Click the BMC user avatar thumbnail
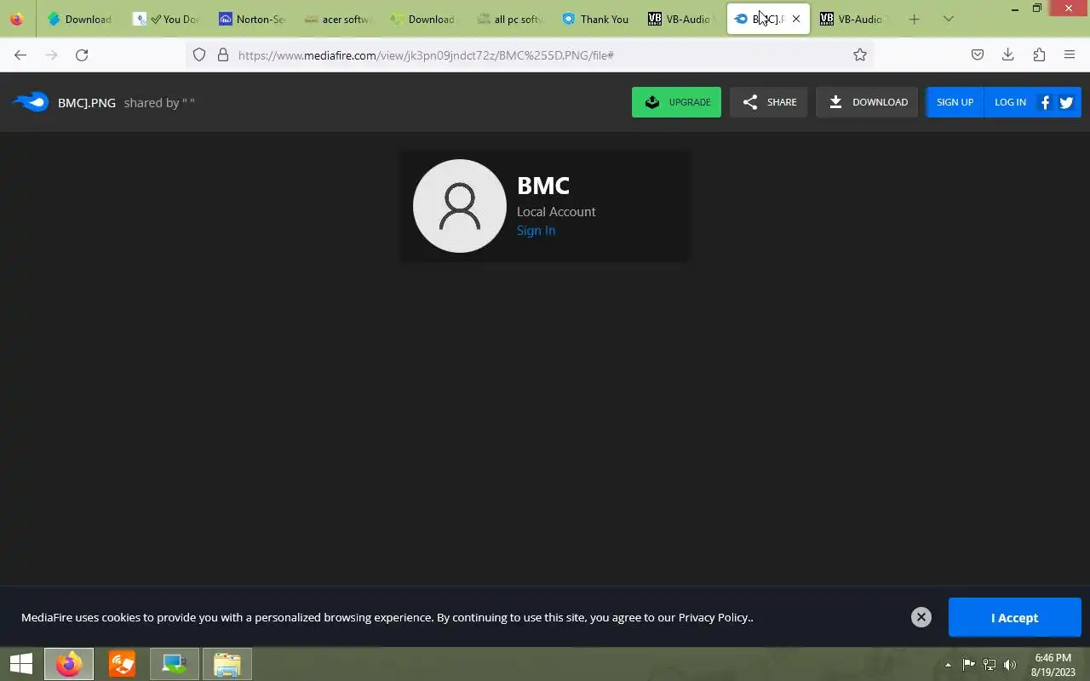The height and width of the screenshot is (681, 1090). pos(460,206)
